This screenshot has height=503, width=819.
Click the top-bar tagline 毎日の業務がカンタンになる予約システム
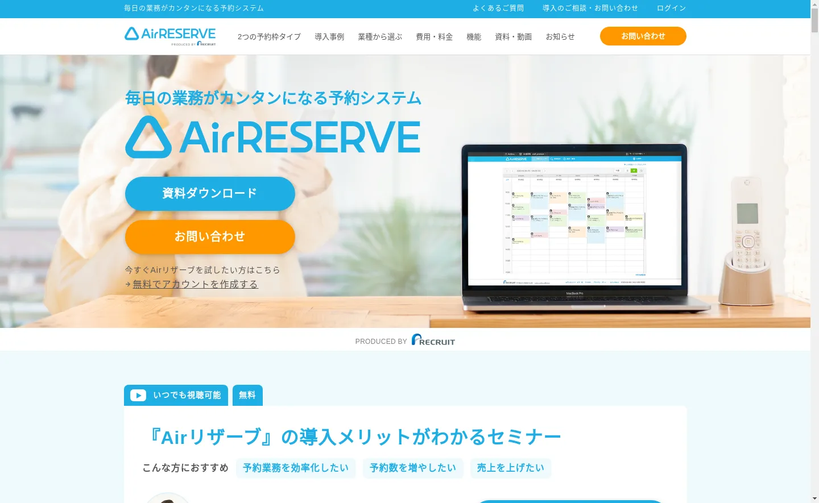194,9
